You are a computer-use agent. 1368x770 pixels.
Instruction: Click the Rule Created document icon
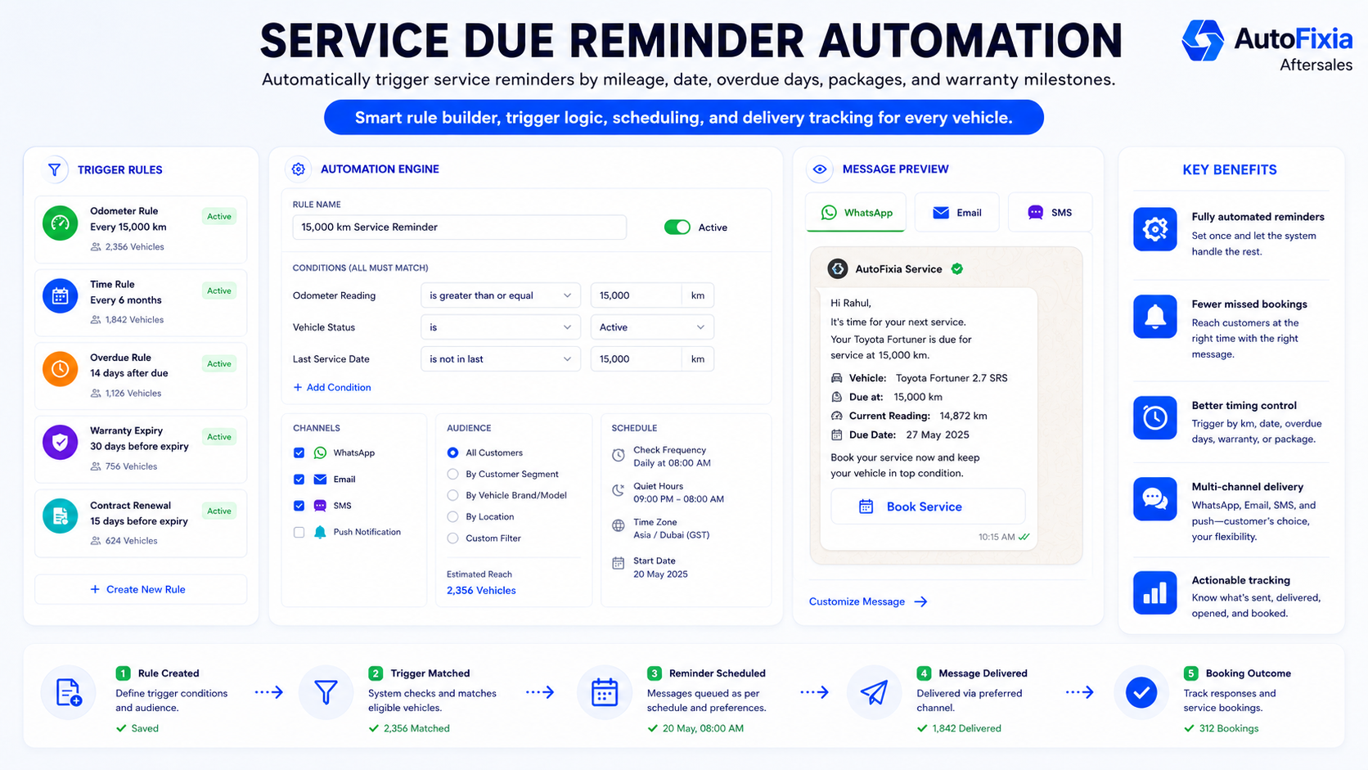pos(69,692)
